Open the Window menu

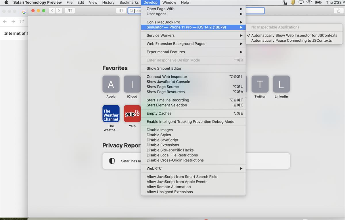[x=169, y=2]
